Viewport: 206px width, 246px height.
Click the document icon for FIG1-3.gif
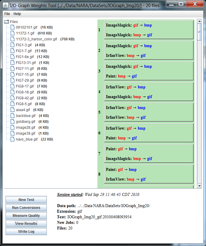(13, 45)
